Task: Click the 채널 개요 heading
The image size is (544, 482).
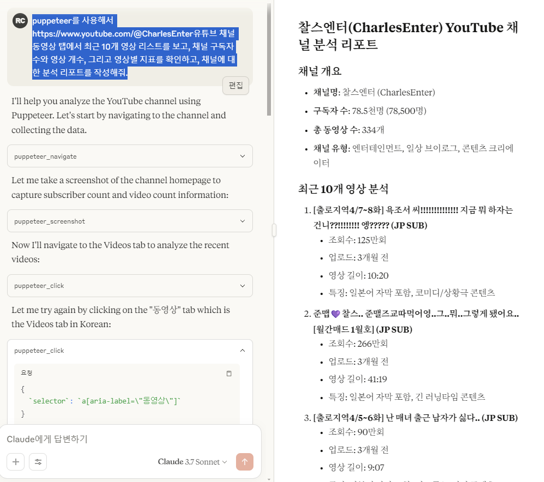Action: click(320, 71)
